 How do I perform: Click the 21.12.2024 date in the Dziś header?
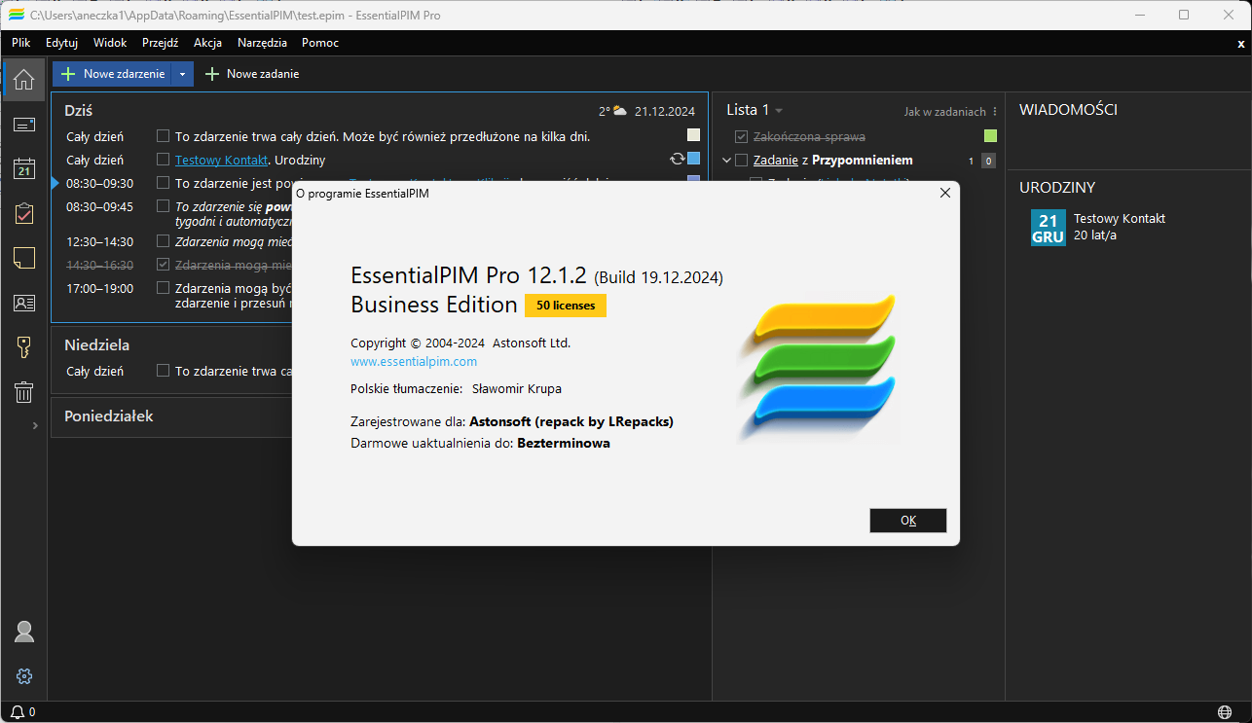[665, 111]
